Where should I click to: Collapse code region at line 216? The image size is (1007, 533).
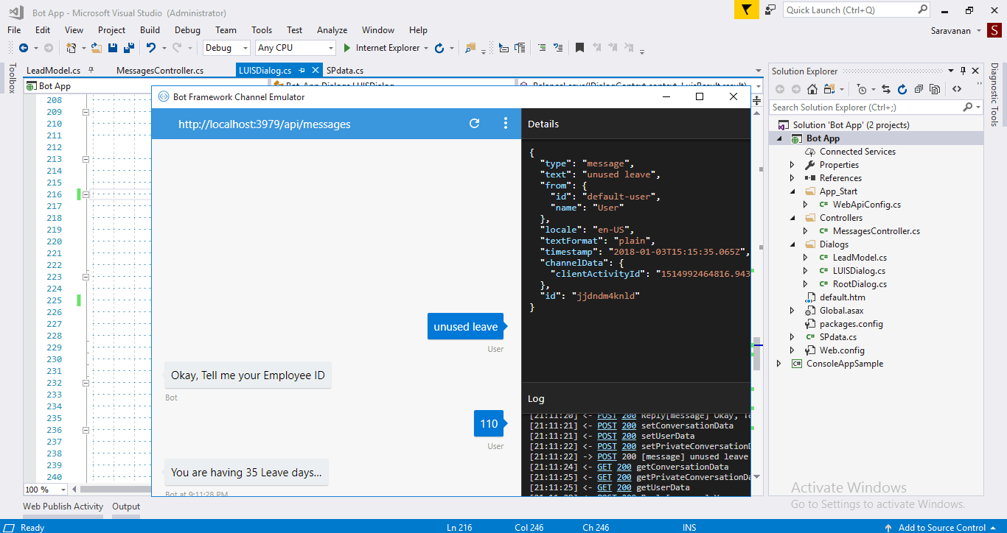(86, 194)
